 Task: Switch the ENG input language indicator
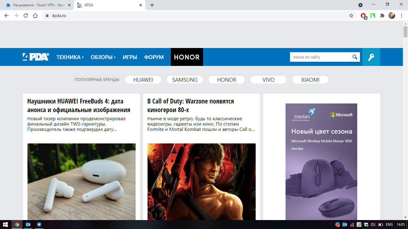pos(389,225)
